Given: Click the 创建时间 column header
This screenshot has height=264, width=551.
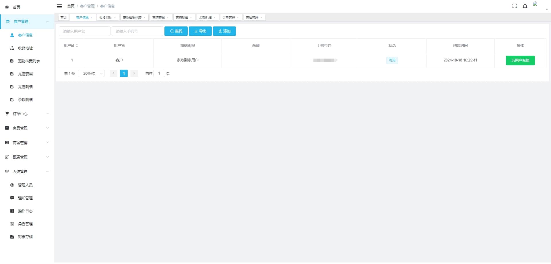Looking at the screenshot, I should tap(460, 46).
